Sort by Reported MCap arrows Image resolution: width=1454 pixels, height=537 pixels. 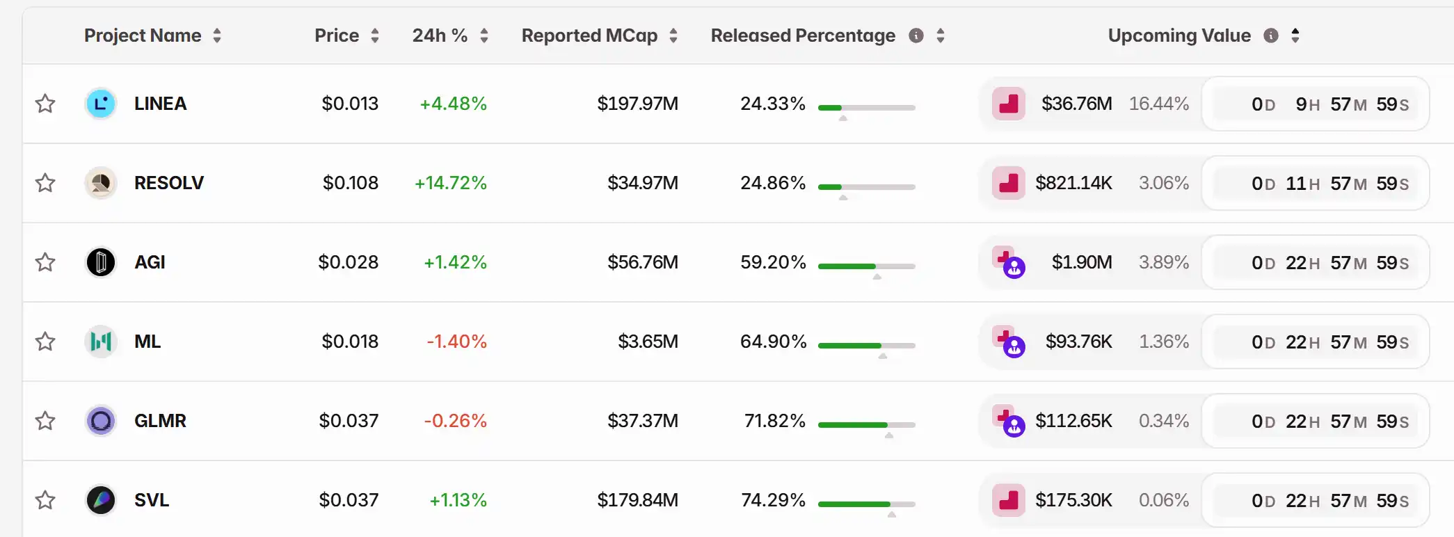click(673, 35)
